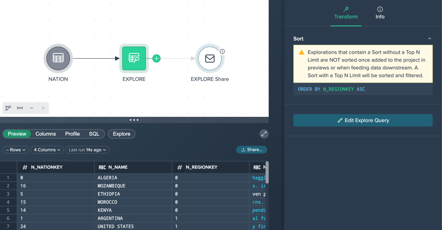Viewport: 442px width, 230px height.
Task: Click the N_NAME column header
Action: (x=133, y=167)
